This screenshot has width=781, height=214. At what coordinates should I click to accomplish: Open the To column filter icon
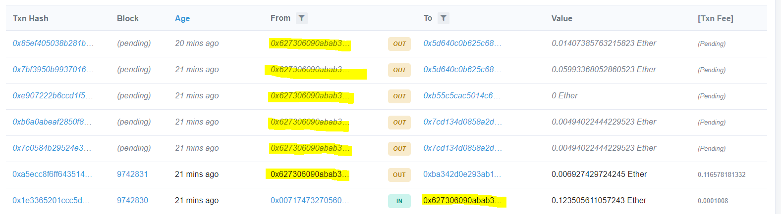coord(444,18)
